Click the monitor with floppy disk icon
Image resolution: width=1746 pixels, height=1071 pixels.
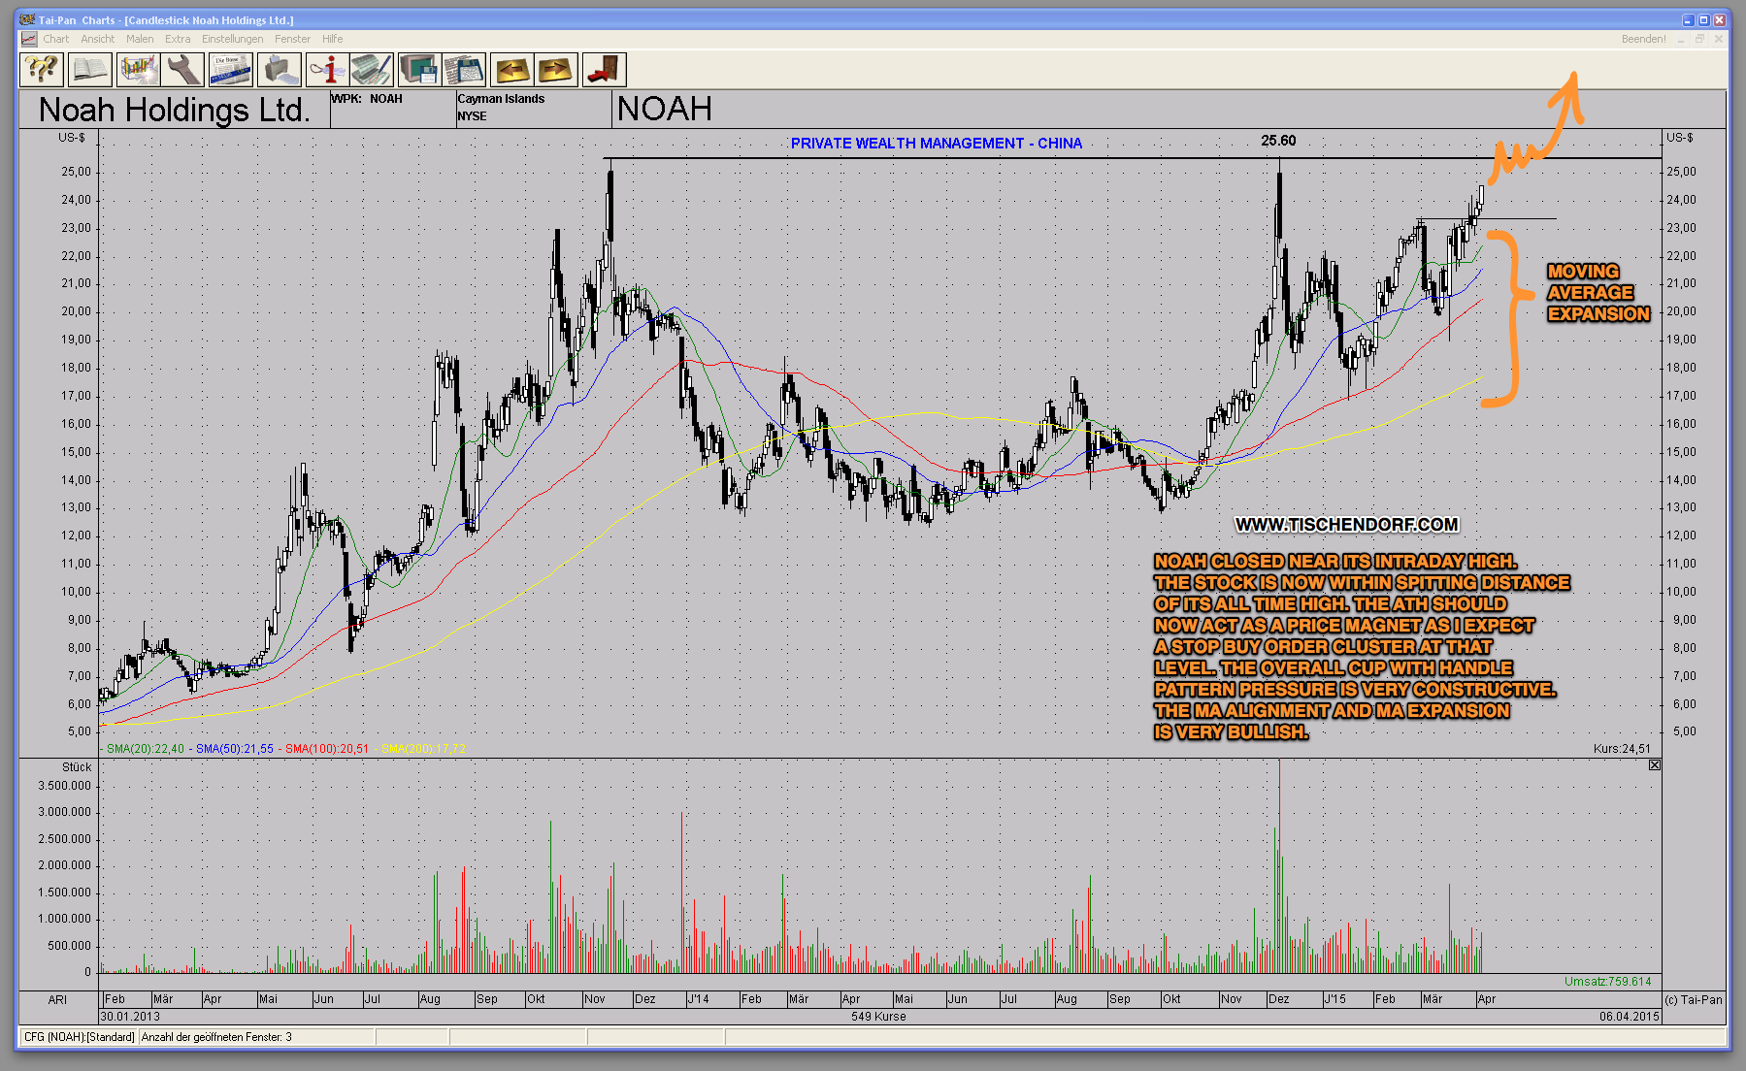pyautogui.click(x=419, y=70)
